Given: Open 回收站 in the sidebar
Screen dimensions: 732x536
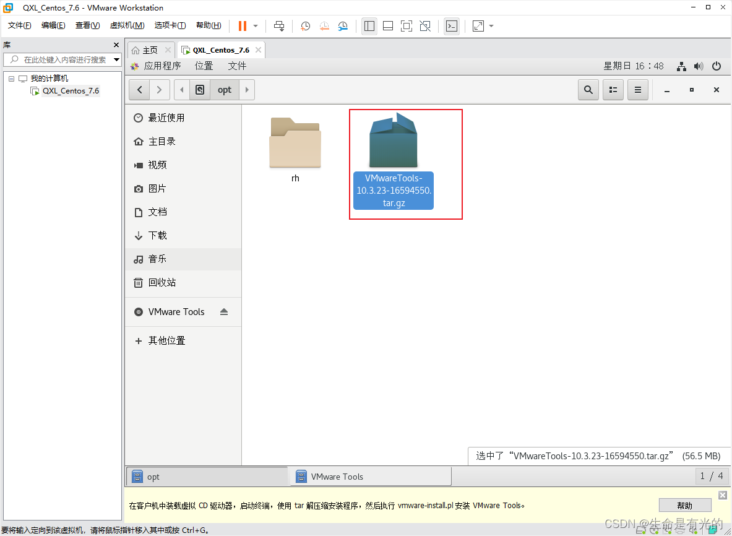Looking at the screenshot, I should click(183, 282).
